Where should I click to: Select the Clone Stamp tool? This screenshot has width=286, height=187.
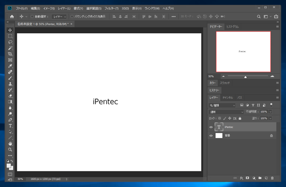point(10,84)
